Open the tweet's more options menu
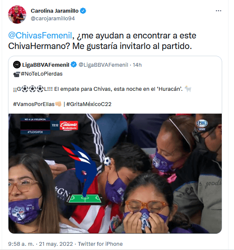 (218, 11)
